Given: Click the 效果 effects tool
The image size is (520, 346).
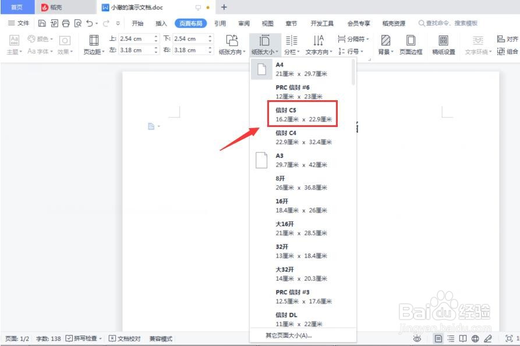Looking at the screenshot, I should click(65, 45).
